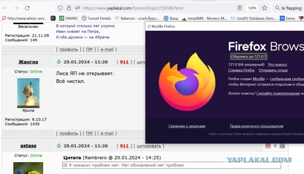Click the 120% zoom level indicator
Image resolution: width=304 pixels, height=174 pixels.
[252, 8]
